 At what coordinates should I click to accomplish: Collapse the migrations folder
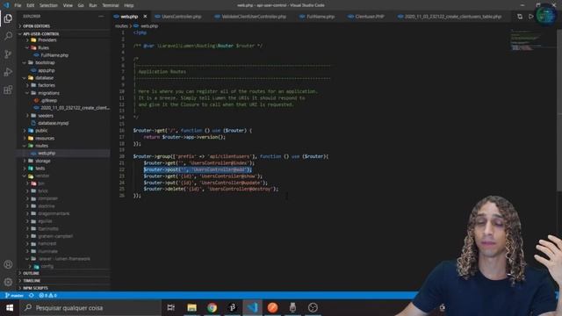[x=48, y=93]
